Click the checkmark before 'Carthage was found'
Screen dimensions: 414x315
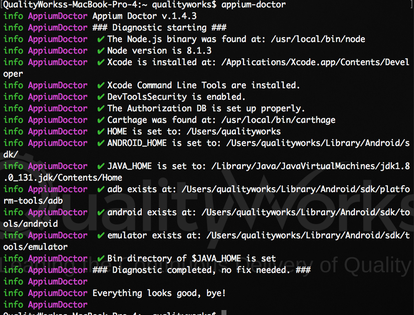click(x=100, y=120)
